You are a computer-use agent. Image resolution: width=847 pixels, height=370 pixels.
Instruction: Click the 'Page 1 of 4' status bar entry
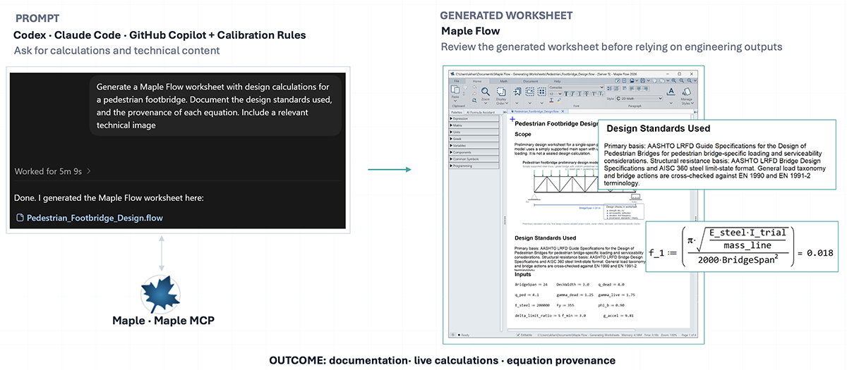pyautogui.click(x=689, y=335)
